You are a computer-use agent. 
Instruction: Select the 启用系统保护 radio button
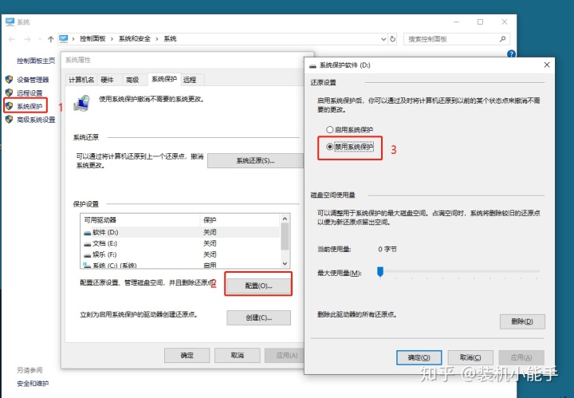pyautogui.click(x=329, y=130)
